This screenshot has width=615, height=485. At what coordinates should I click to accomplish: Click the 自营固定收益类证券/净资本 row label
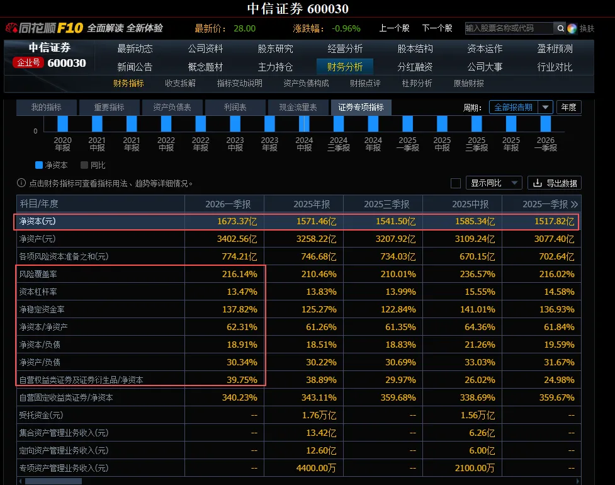click(x=66, y=397)
